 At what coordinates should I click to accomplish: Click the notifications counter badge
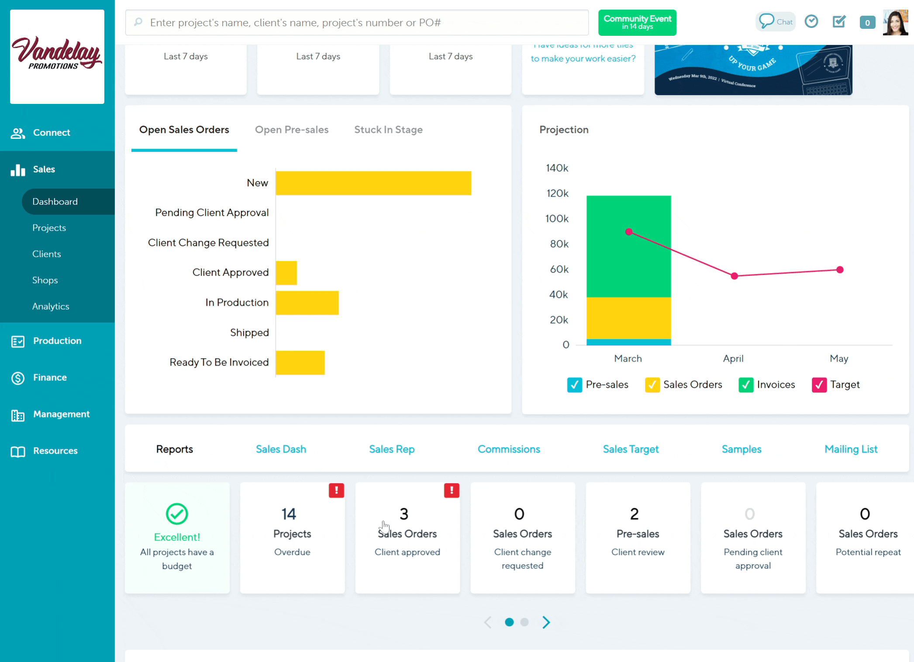click(x=867, y=22)
